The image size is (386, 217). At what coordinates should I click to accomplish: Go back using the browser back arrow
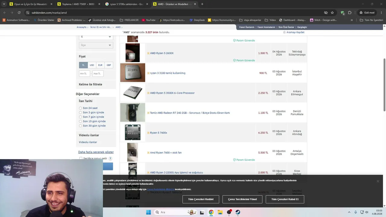pos(5,13)
